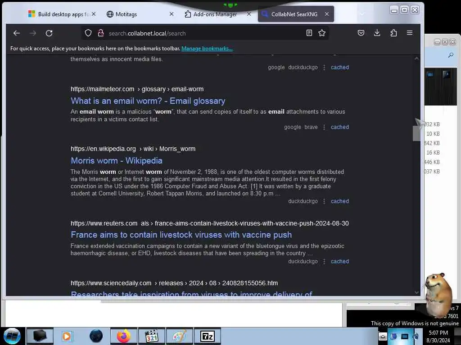Open the shield tracking protection icon
The image size is (461, 345).
88,33
